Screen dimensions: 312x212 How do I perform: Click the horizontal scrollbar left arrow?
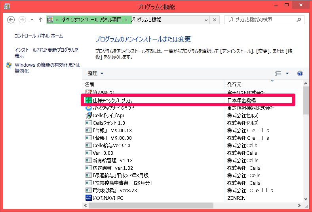pyautogui.click(x=86, y=206)
